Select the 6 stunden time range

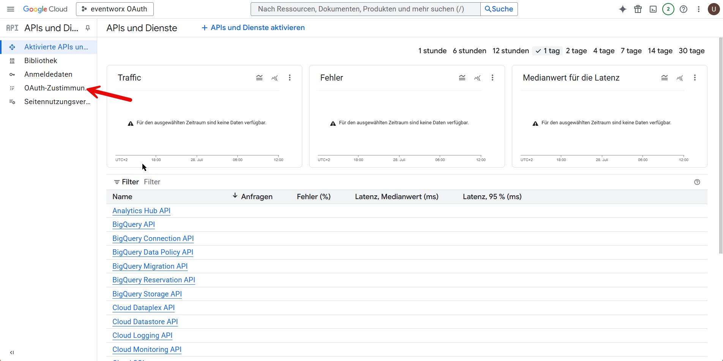(x=469, y=51)
